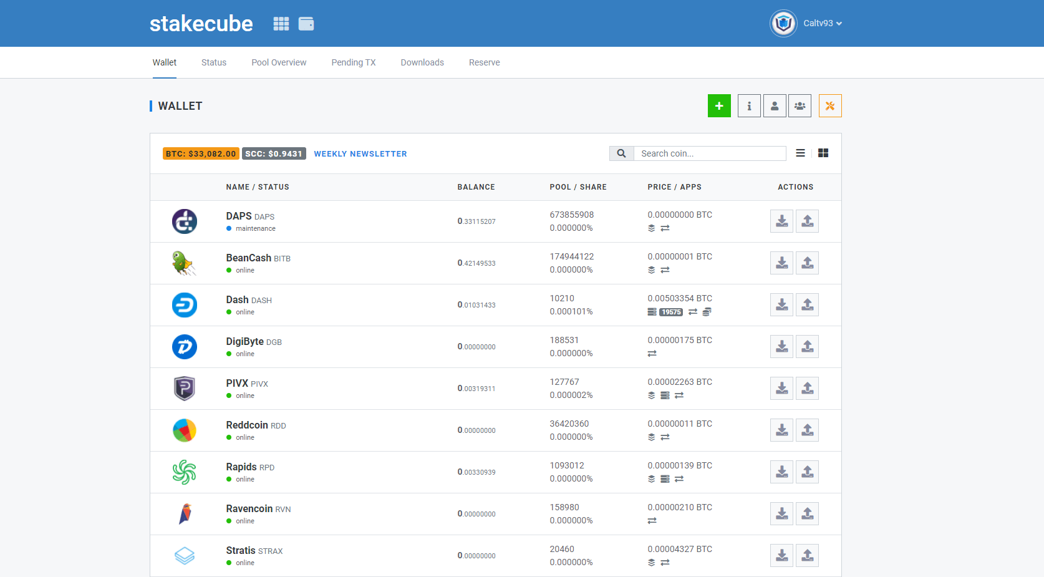The width and height of the screenshot is (1044, 577).
Task: Open the Pending TX tab
Action: (x=354, y=62)
